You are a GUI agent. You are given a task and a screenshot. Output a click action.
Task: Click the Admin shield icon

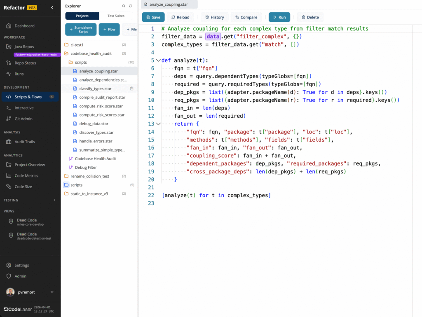[x=9, y=276]
